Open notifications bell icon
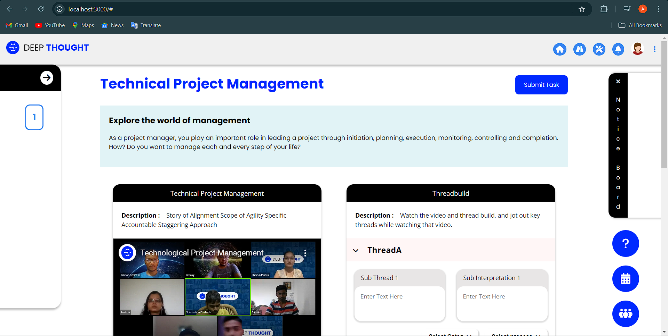668x336 pixels. [618, 49]
